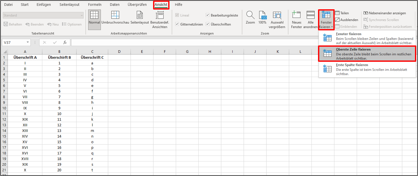Viewport: 418px width, 176px height.
Task: Open the Zoom magnifier dialog
Action: (x=250, y=18)
